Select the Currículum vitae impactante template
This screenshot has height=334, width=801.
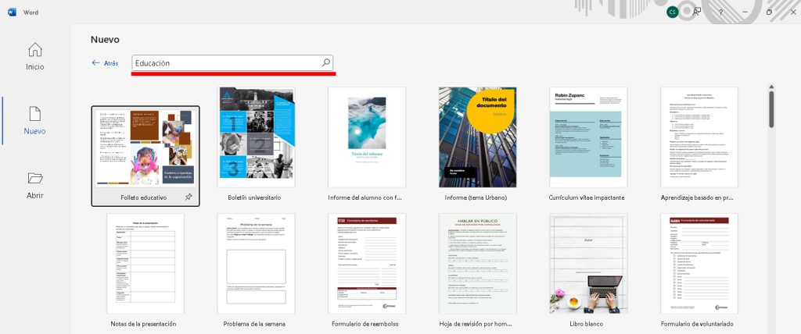[587, 137]
